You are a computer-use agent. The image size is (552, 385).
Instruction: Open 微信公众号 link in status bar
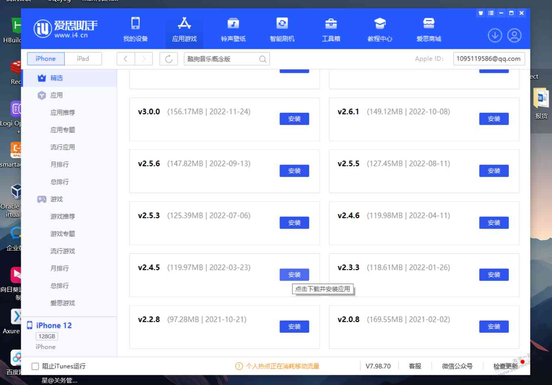pyautogui.click(x=457, y=366)
